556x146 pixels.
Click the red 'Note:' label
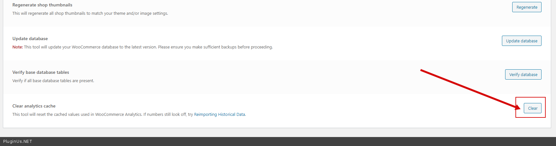coord(17,47)
